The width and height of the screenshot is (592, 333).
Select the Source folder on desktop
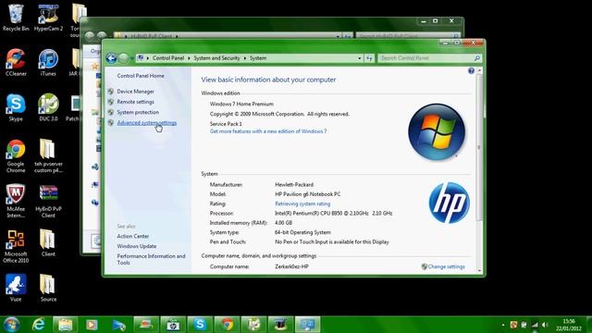click(48, 288)
